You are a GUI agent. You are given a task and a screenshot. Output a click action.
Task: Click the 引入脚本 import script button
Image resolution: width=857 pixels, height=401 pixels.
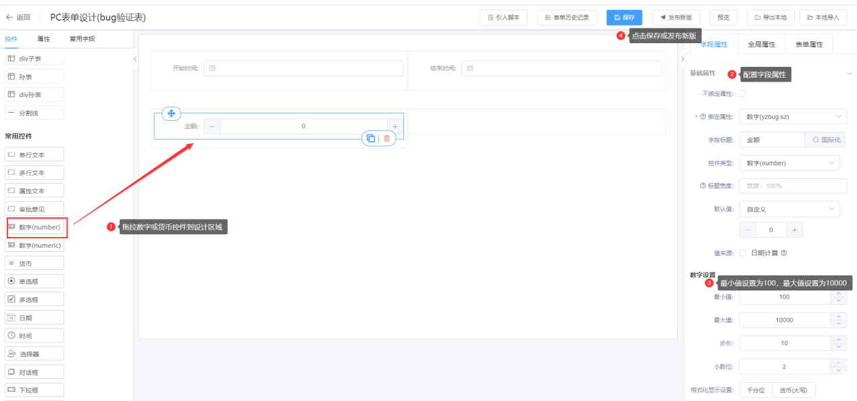[504, 18]
